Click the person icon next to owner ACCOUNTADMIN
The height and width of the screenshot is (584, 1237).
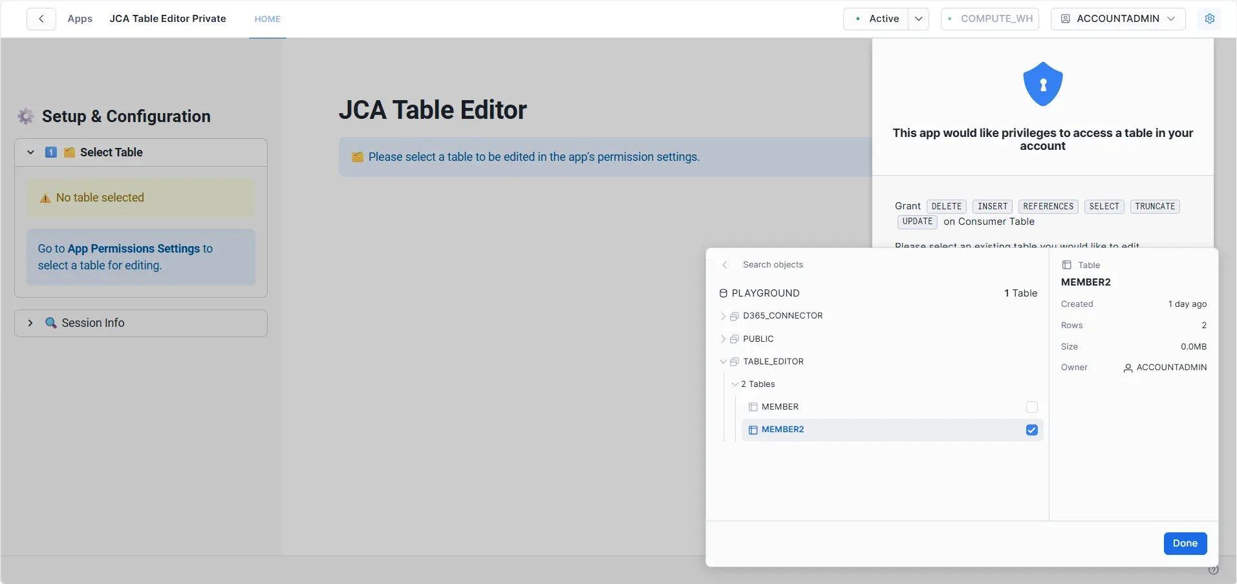tap(1128, 368)
